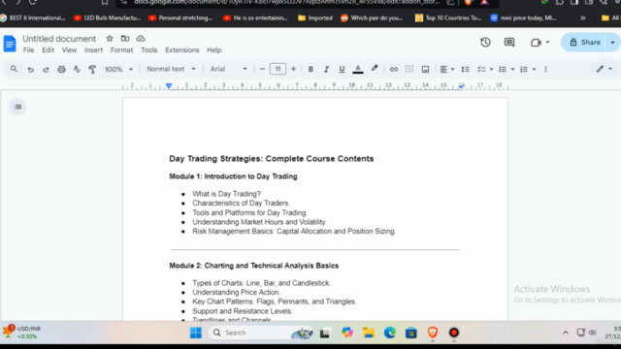Increase font size with plus

(x=293, y=69)
